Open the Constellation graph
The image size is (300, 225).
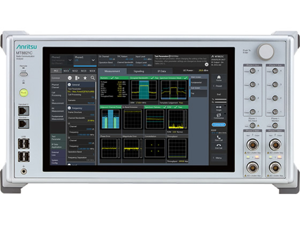[x=155, y=149]
